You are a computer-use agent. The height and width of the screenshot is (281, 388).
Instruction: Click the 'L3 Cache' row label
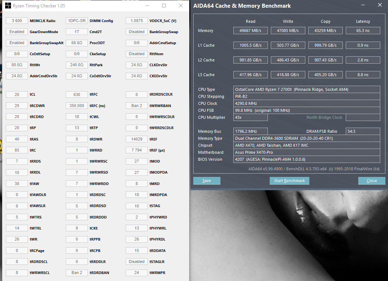(206, 75)
